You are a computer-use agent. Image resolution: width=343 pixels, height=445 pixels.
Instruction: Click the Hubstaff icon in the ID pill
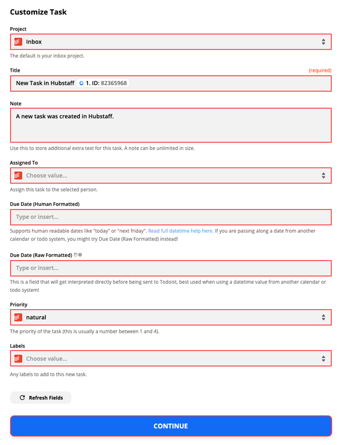[x=81, y=83]
